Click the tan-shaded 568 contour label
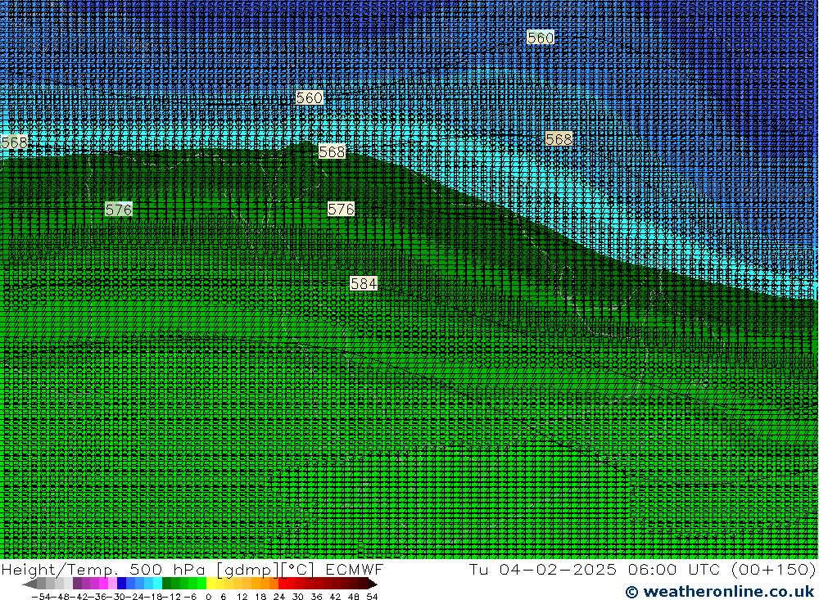 [559, 139]
